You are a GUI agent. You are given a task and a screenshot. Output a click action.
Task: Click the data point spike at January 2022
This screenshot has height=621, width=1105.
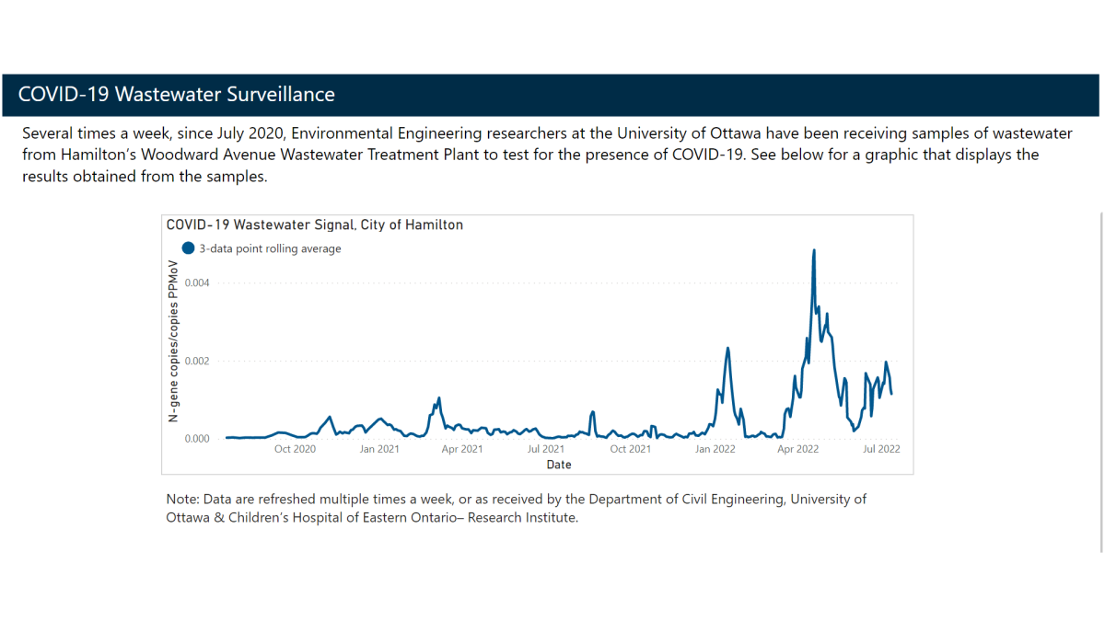727,350
